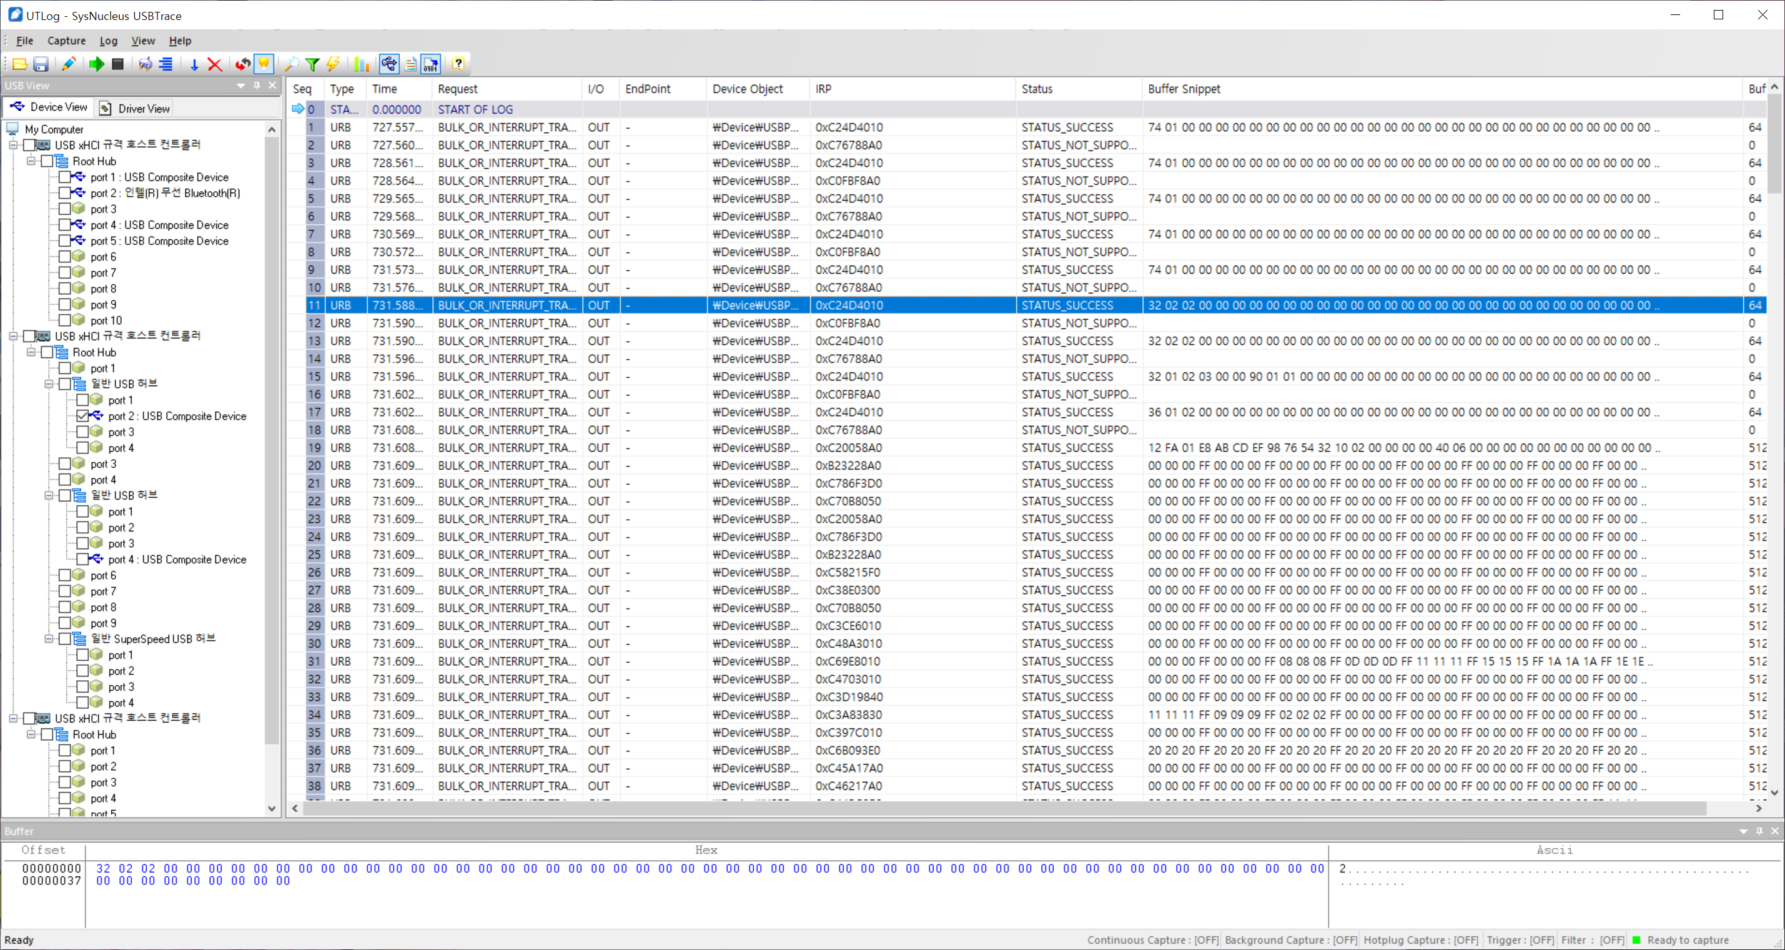Click the black Stop Capture square
This screenshot has height=950, width=1785.
[118, 64]
